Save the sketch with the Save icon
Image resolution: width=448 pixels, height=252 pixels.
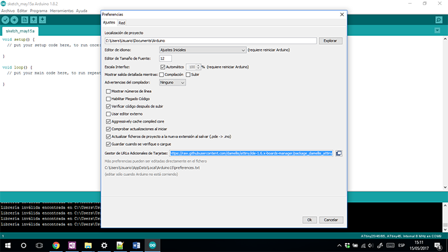42,20
